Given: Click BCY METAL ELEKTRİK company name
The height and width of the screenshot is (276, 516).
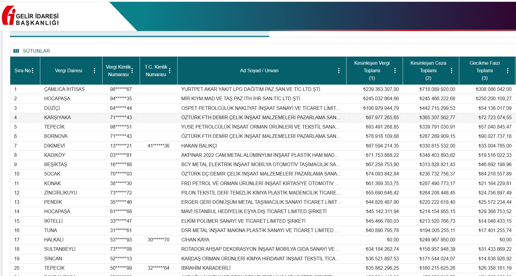Looking at the screenshot, I should coord(261,164).
